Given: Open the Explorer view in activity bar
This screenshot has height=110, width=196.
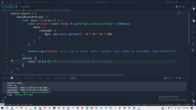Looking at the screenshot, I should [193, 8].
